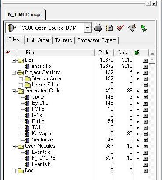Switch to the Processor Expert tab

(x=97, y=40)
